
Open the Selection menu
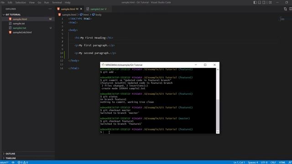pyautogui.click(x=21, y=2)
